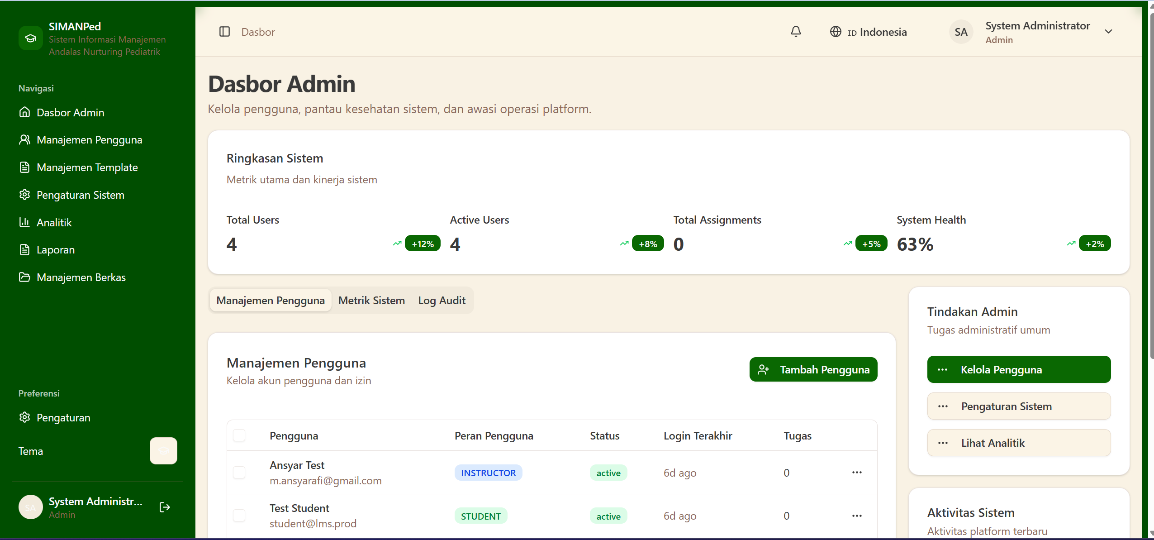Open Analitik chart icon in sidebar
The width and height of the screenshot is (1154, 540).
[24, 222]
